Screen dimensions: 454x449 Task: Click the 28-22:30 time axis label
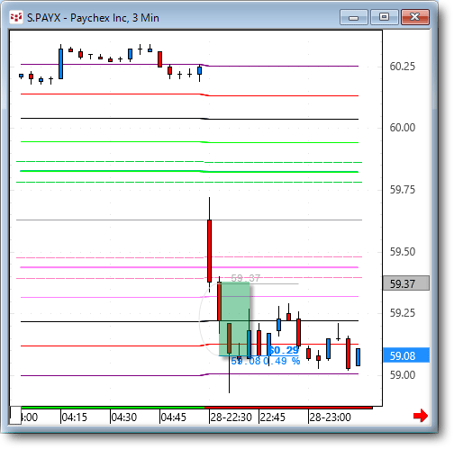pos(231,418)
